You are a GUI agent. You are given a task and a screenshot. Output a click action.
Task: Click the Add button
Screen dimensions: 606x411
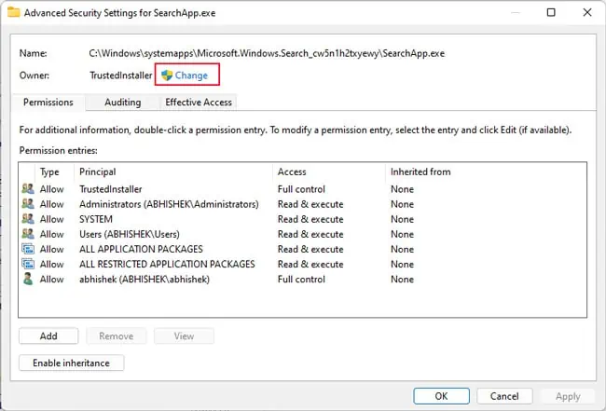pos(48,336)
